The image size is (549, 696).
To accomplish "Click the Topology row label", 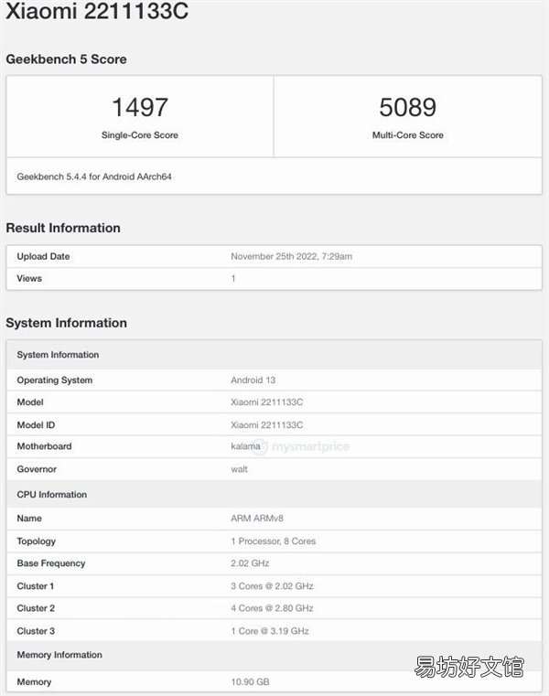I will pyautogui.click(x=37, y=541).
